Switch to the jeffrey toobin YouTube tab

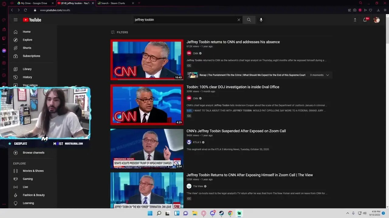76,3
